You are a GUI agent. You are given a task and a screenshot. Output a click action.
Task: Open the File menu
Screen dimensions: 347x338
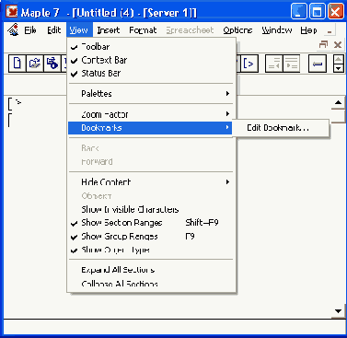point(30,30)
